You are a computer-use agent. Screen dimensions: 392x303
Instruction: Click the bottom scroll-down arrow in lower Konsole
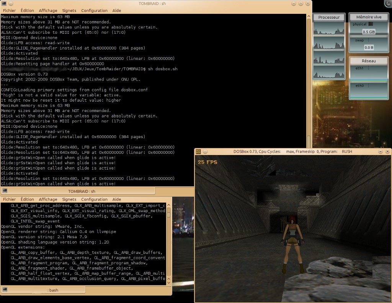(169, 283)
